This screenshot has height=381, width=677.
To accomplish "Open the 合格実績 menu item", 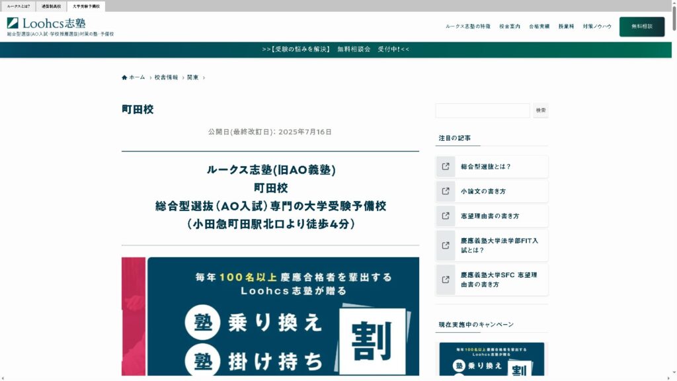I will [x=539, y=26].
